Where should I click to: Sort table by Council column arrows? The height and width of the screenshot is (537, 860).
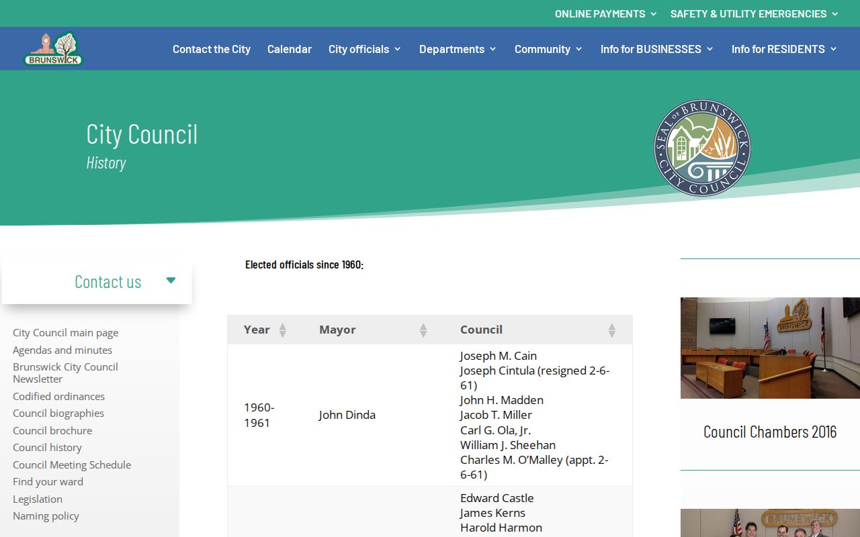pyautogui.click(x=611, y=330)
